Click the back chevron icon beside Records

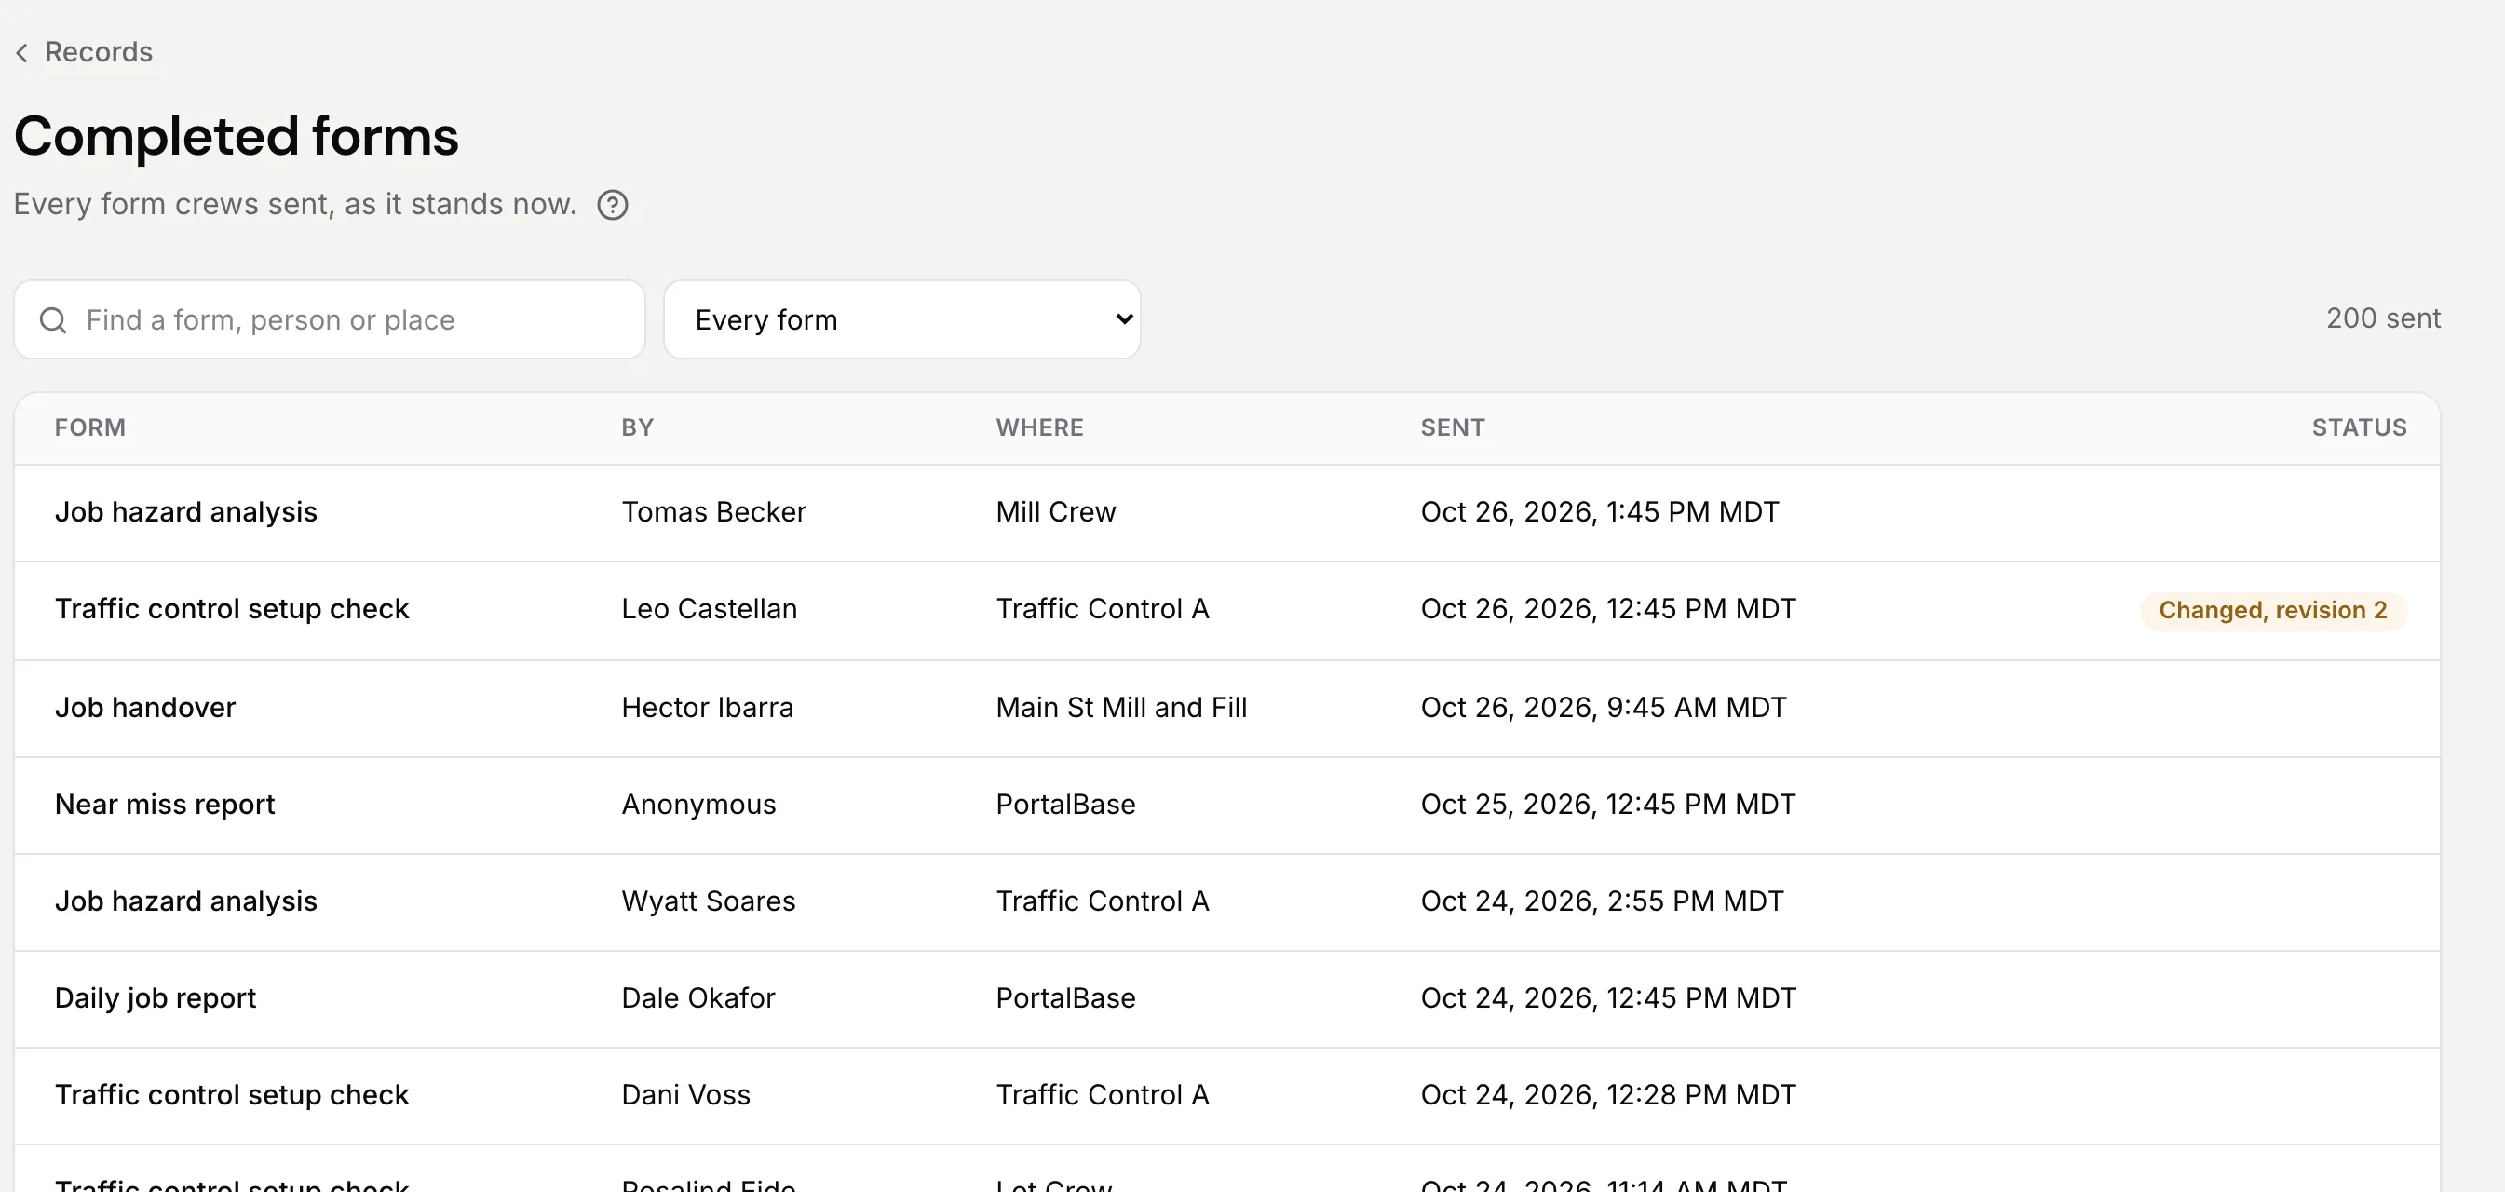(x=21, y=52)
